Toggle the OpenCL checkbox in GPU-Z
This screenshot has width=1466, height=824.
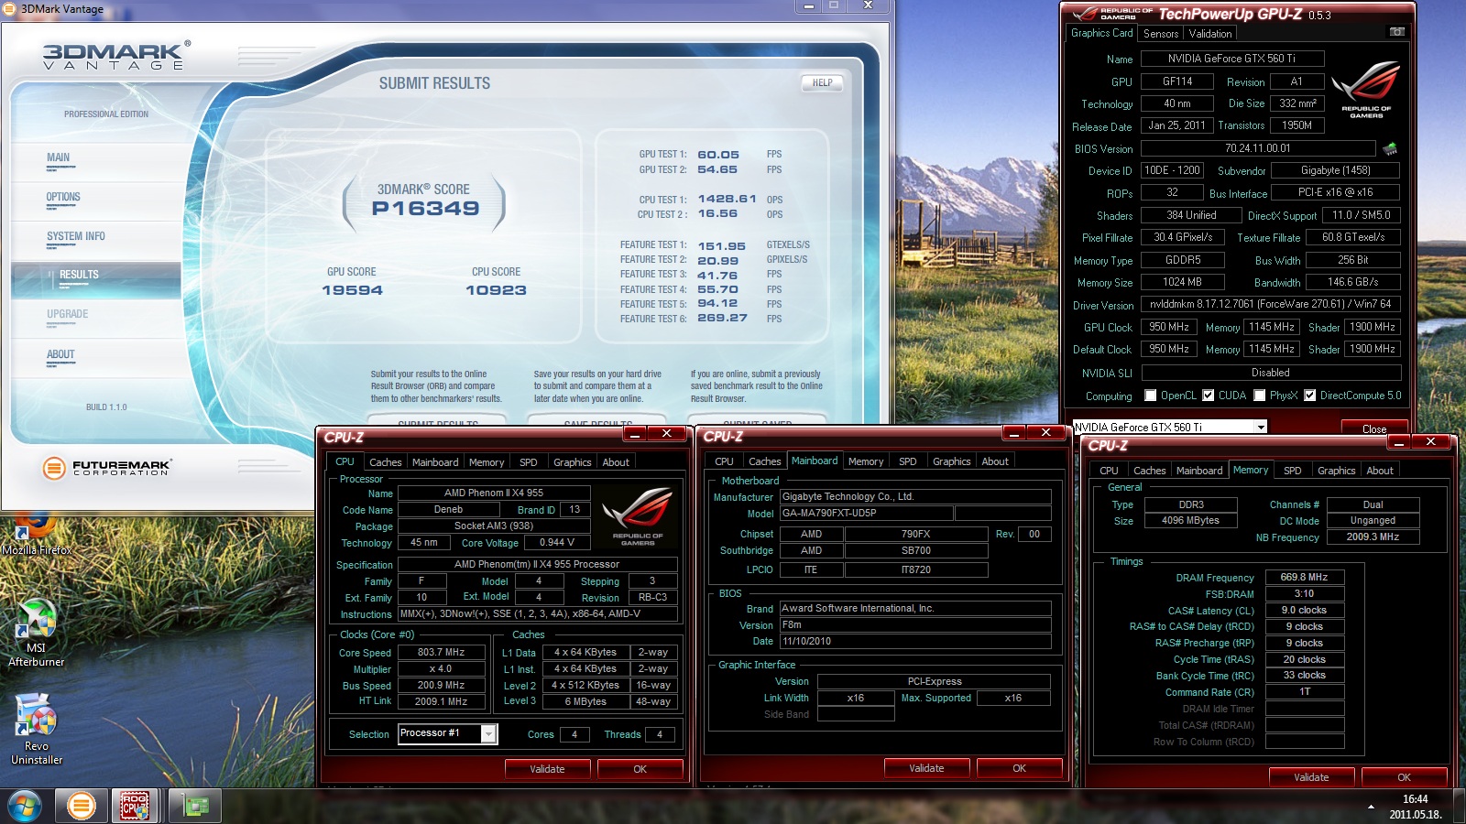click(x=1151, y=396)
